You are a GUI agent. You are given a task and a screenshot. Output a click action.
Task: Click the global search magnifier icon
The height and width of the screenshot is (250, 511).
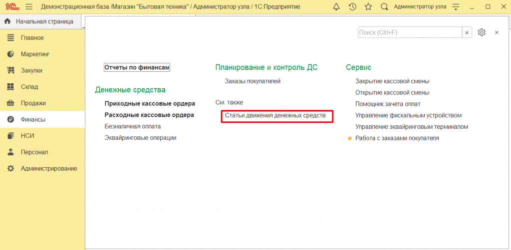384,7
